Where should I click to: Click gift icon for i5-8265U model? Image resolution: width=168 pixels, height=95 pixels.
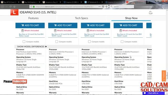click(121, 31)
